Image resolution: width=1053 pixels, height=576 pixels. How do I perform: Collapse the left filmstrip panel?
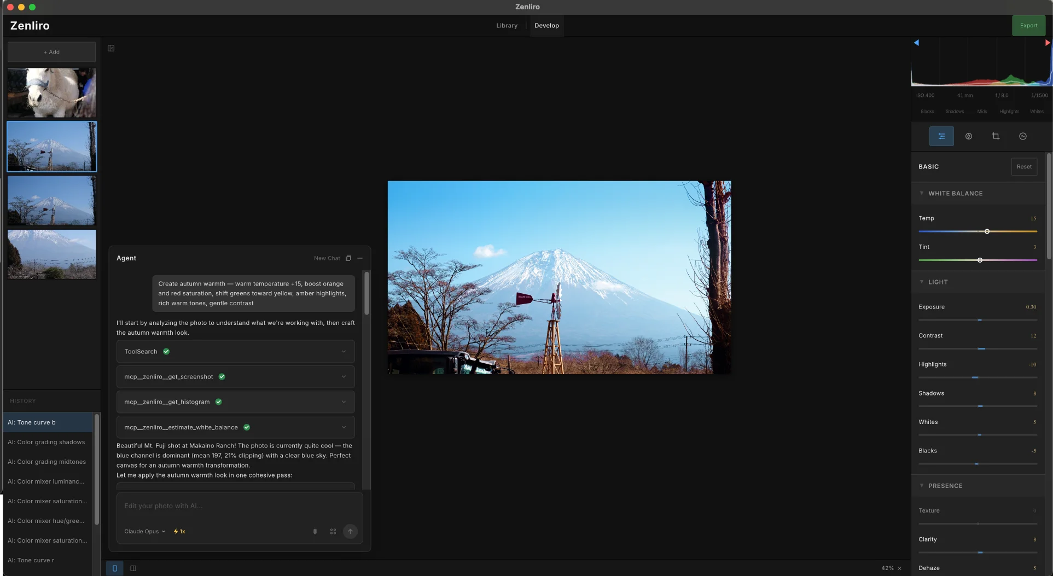click(x=111, y=48)
